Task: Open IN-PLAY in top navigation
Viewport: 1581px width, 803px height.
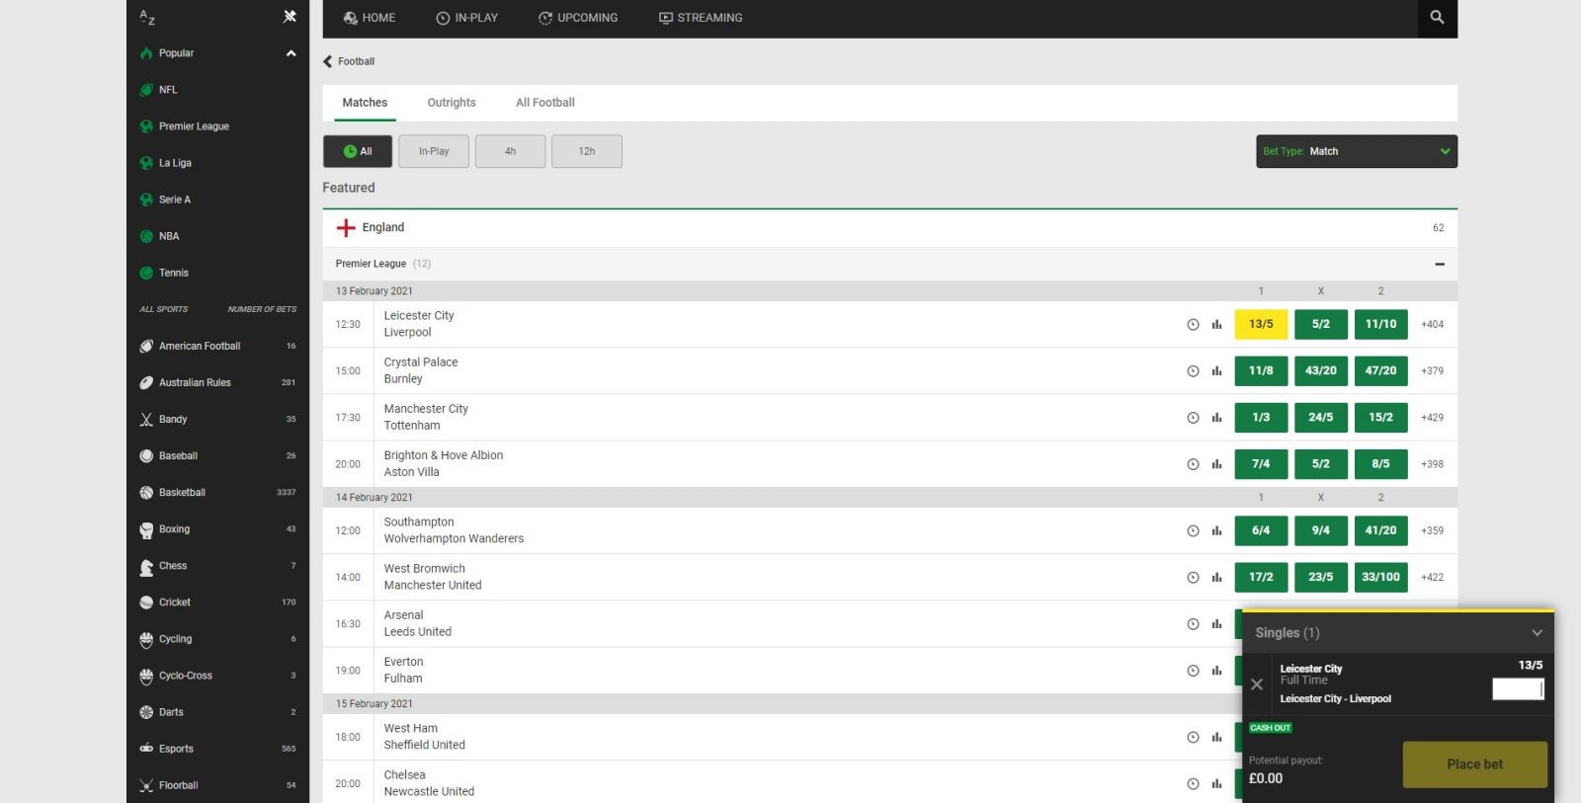Action: [x=466, y=18]
